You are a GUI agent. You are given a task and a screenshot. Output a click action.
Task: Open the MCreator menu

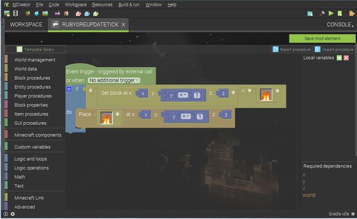point(22,5)
